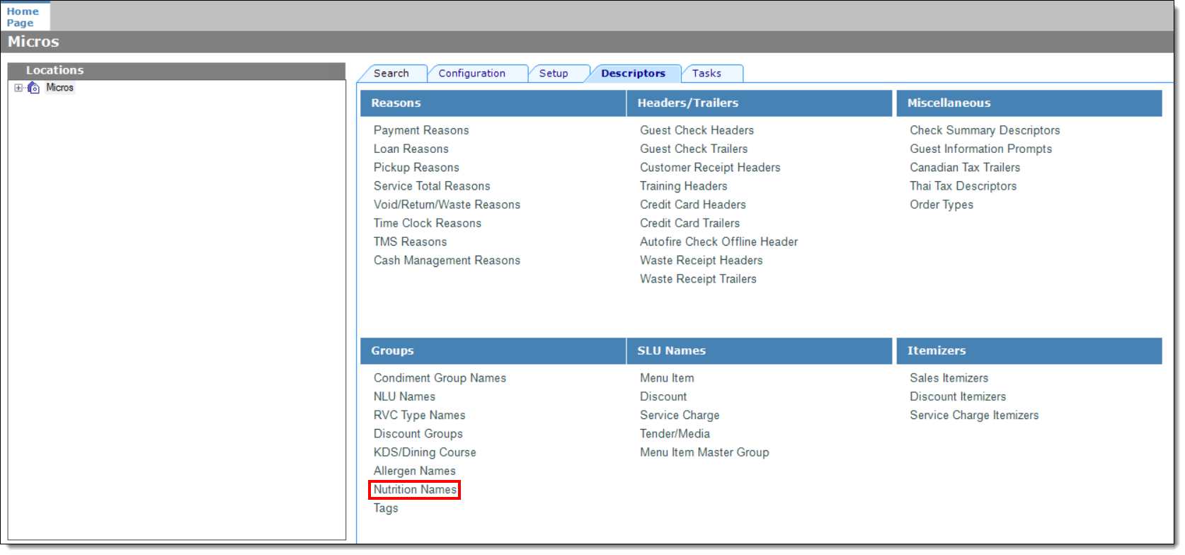1185x555 pixels.
Task: Open Condiment Group Names
Action: [440, 378]
